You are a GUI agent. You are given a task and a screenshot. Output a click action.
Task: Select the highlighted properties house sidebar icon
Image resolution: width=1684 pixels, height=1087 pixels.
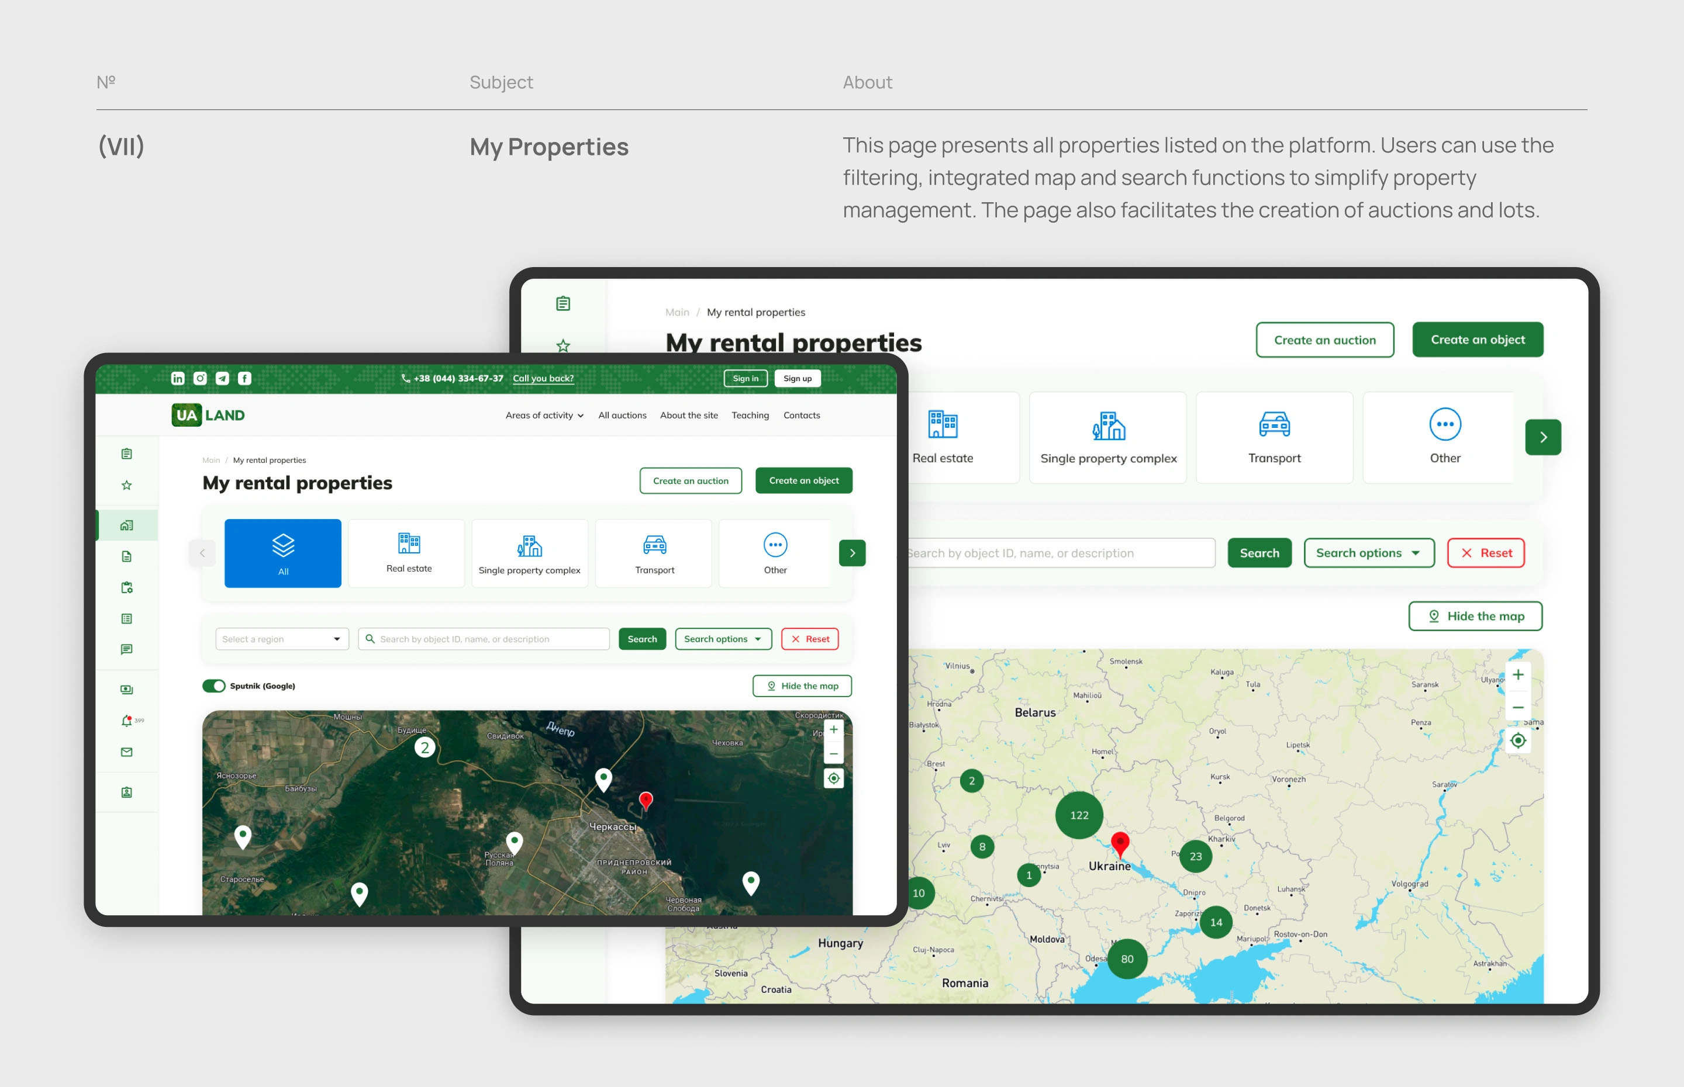coord(127,525)
